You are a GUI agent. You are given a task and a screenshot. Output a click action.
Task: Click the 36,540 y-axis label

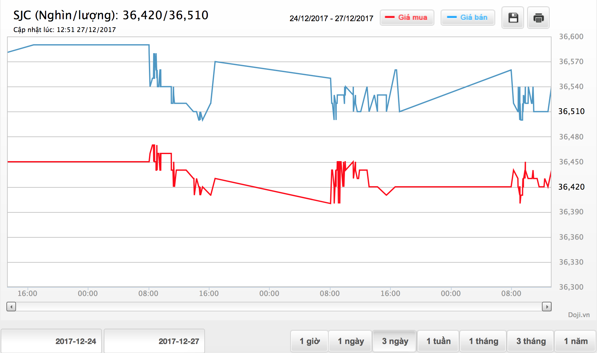571,86
